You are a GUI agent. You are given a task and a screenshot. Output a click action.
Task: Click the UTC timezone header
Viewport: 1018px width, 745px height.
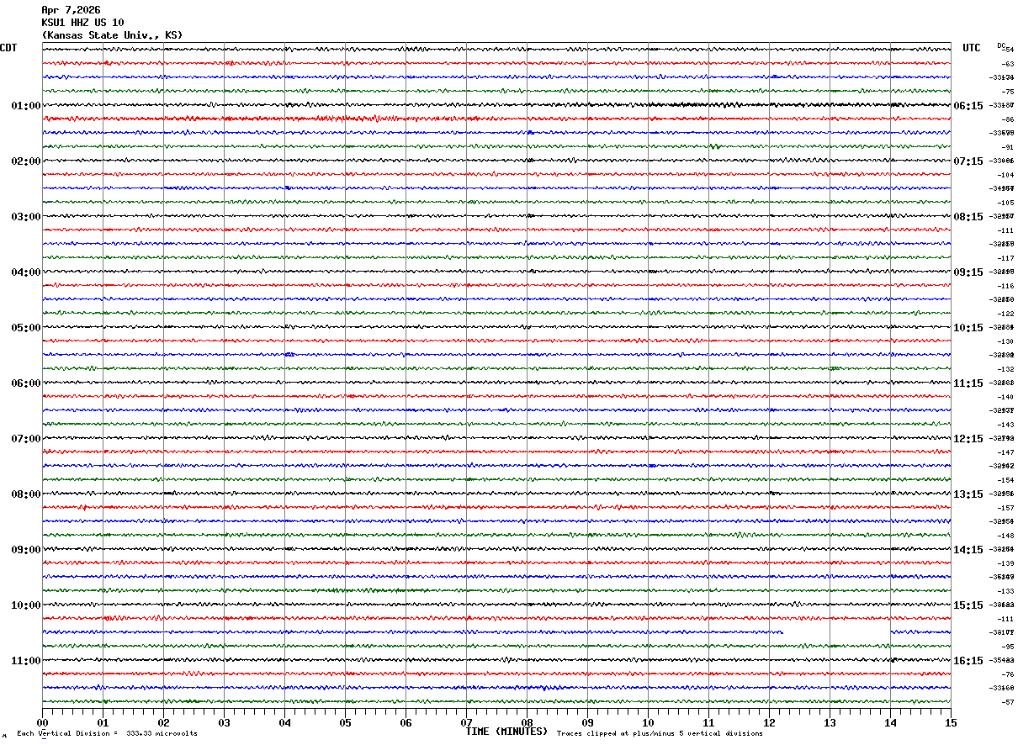tap(972, 48)
